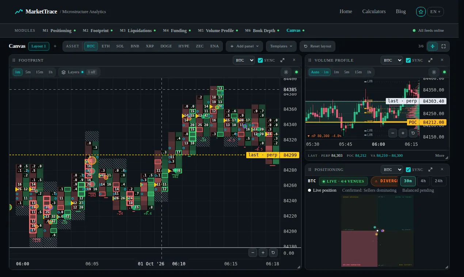
Task: Open the Add panel dropdown
Action: [x=244, y=46]
